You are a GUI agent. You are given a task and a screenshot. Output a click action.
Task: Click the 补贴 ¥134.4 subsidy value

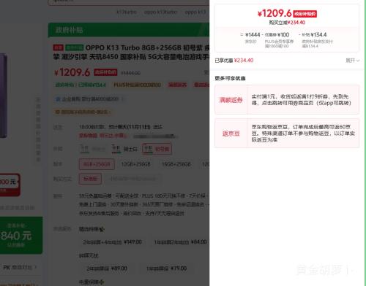(314, 35)
